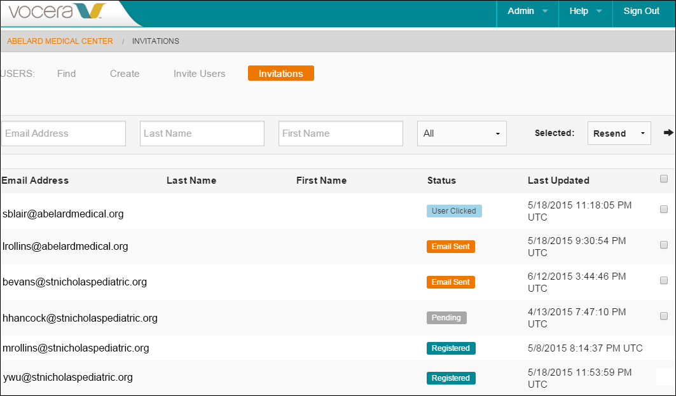Select the 'User Clicked' status badge for sblair
The image size is (676, 396).
coord(454,210)
